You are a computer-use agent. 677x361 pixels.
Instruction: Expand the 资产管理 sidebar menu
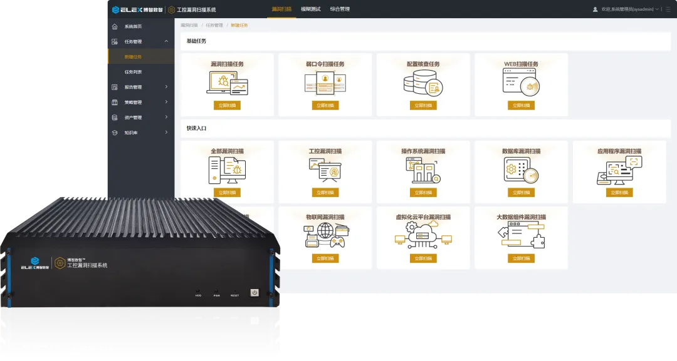166,117
